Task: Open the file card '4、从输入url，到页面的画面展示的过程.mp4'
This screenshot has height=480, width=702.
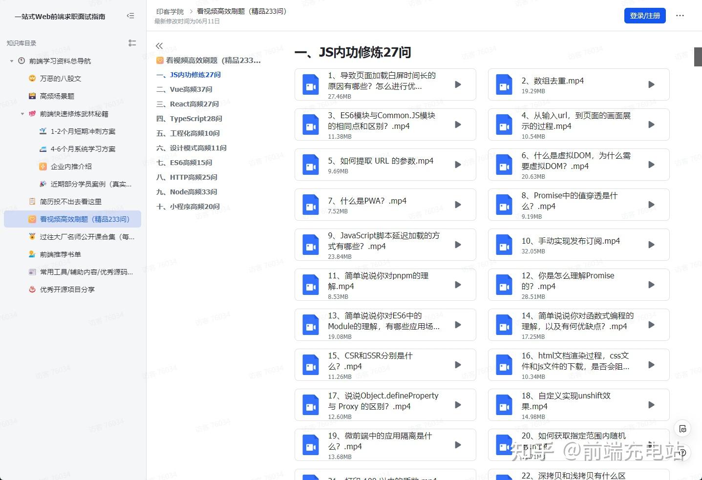Action: (579, 125)
